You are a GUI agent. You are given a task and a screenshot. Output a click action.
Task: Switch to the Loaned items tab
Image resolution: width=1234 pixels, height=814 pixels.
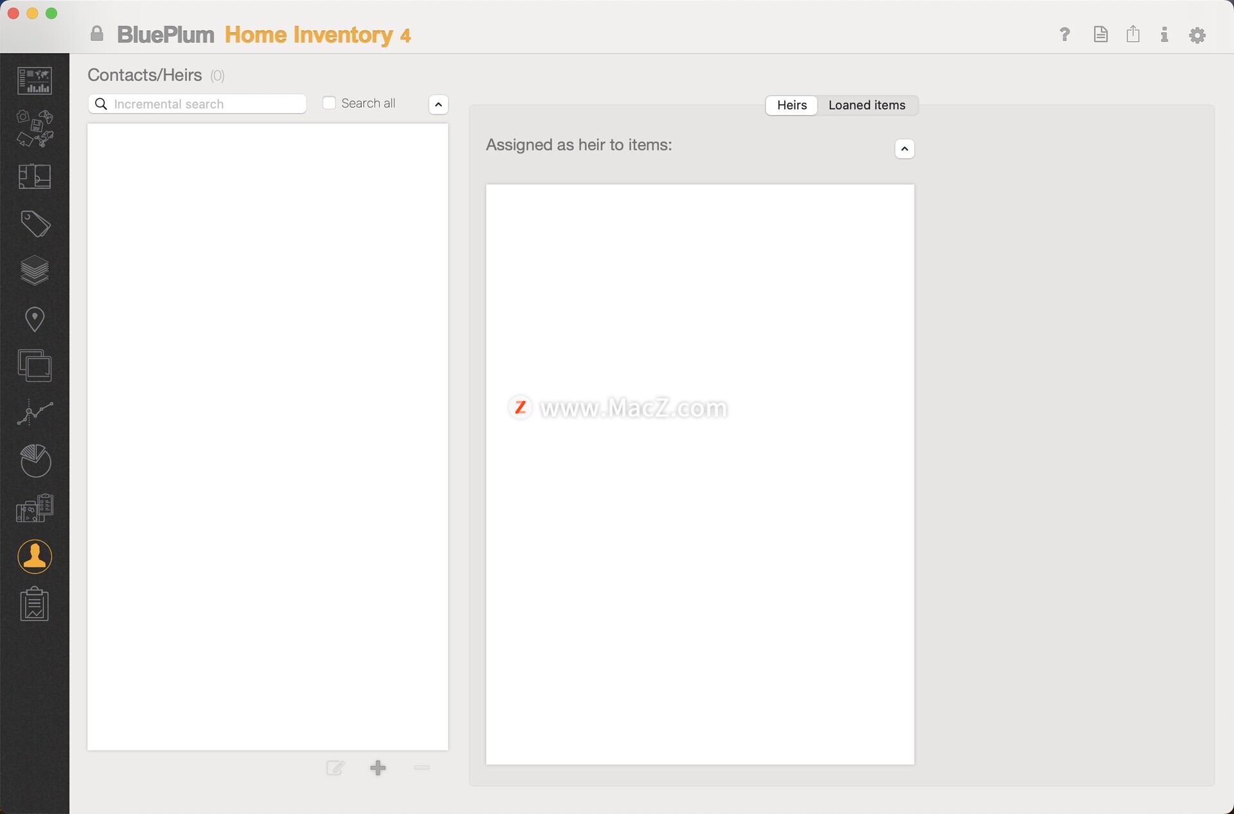click(867, 105)
